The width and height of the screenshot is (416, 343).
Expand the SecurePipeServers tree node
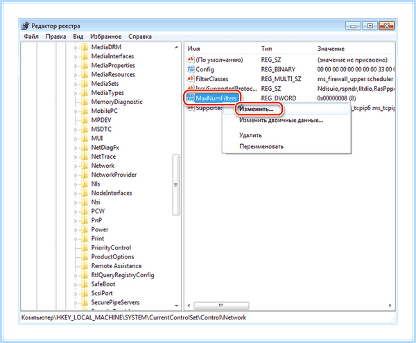76,303
